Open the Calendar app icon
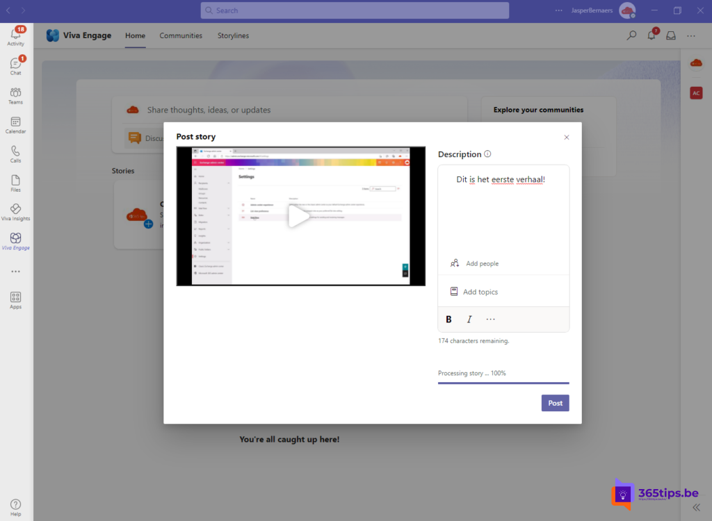Viewport: 712px width, 521px height. [15, 124]
